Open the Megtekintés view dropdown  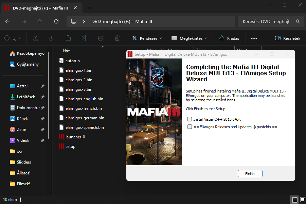pyautogui.click(x=189, y=38)
